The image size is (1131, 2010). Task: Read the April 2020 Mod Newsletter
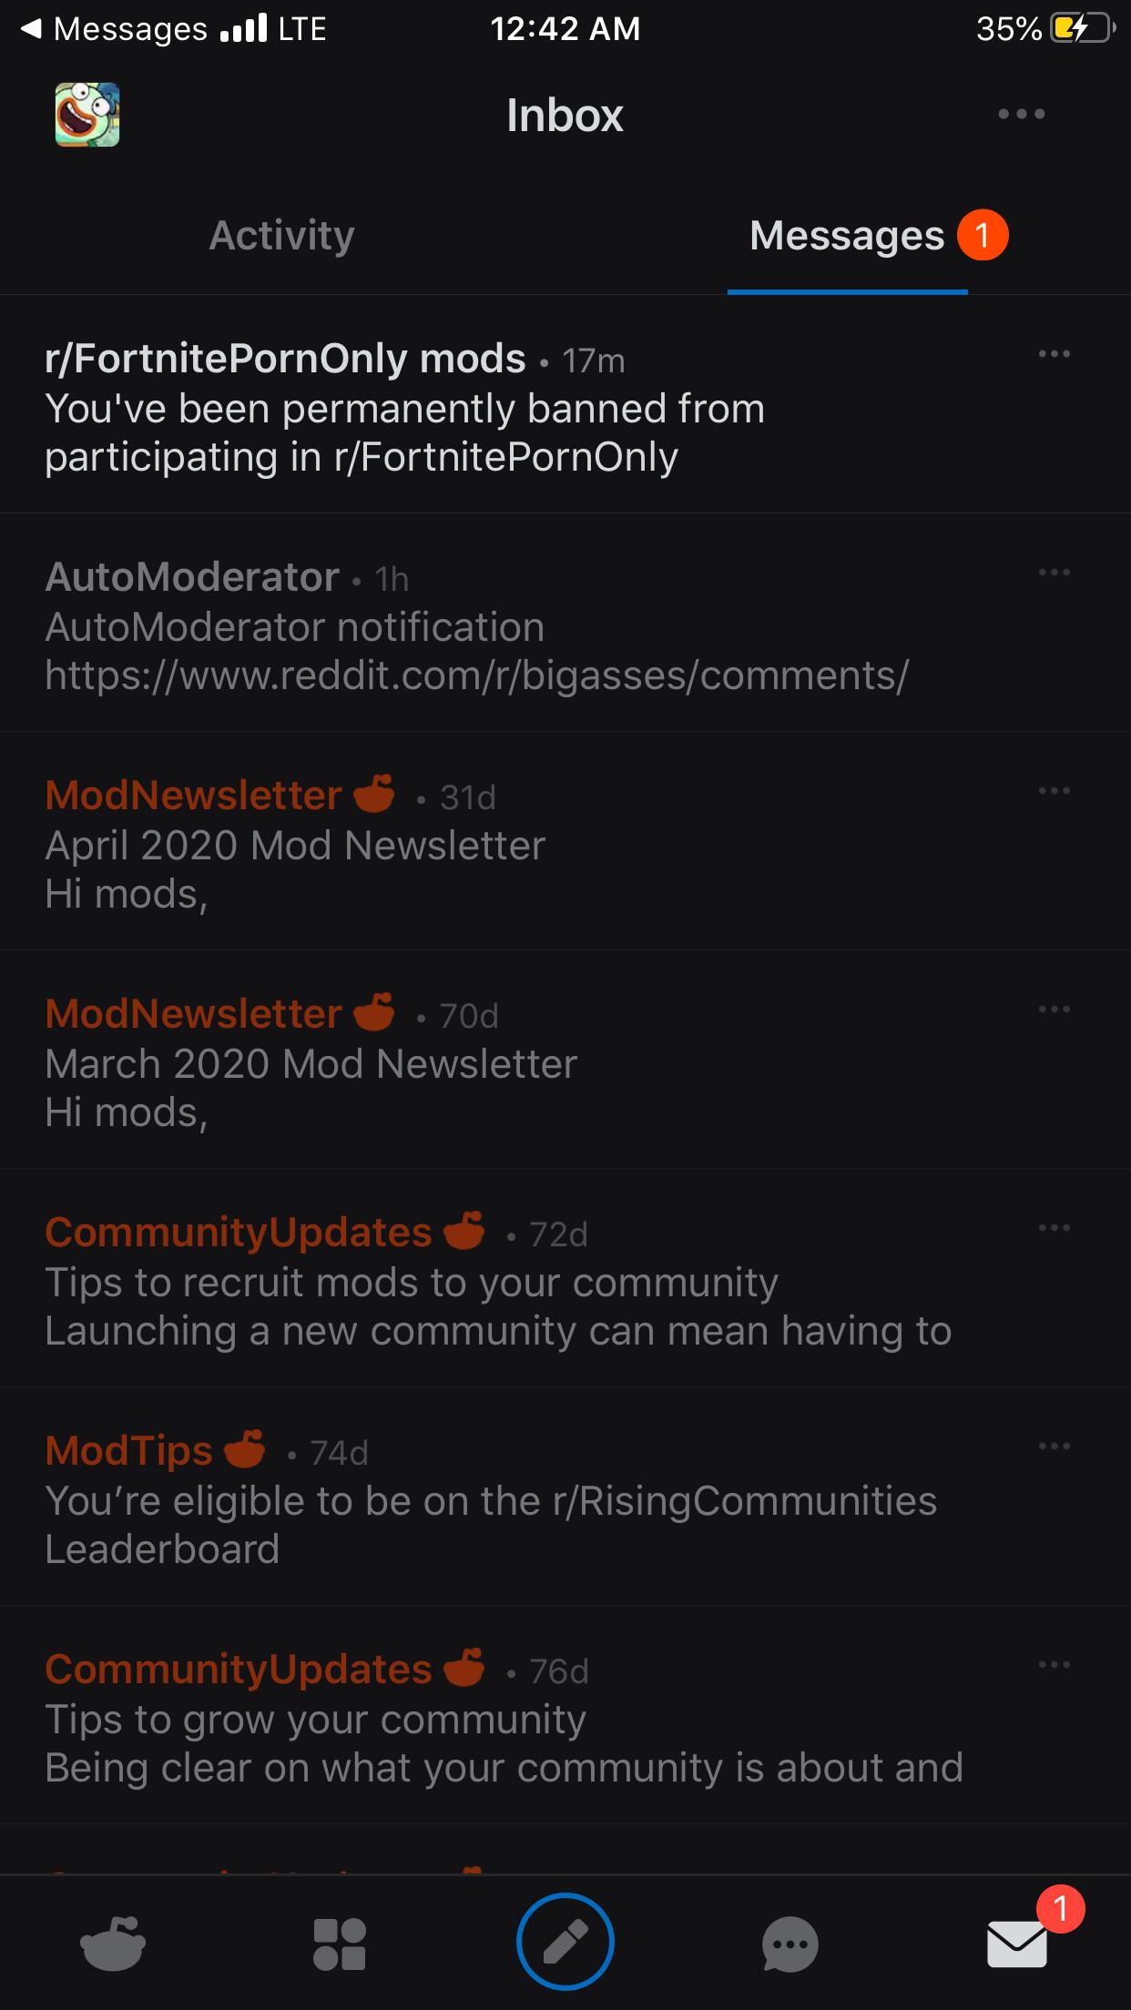[x=296, y=847]
